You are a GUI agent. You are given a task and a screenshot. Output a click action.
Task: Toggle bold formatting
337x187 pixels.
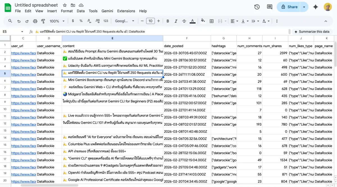pyautogui.click(x=168, y=21)
